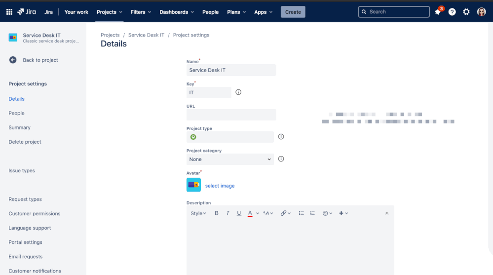The width and height of the screenshot is (493, 275).
Task: Expand the Projects menu
Action: 110,12
